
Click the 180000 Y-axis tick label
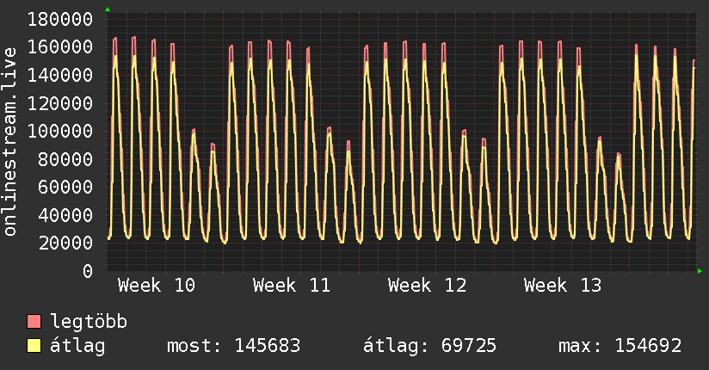coord(60,19)
